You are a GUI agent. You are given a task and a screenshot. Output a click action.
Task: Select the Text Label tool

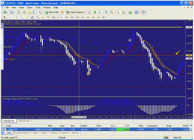pos(48,17)
